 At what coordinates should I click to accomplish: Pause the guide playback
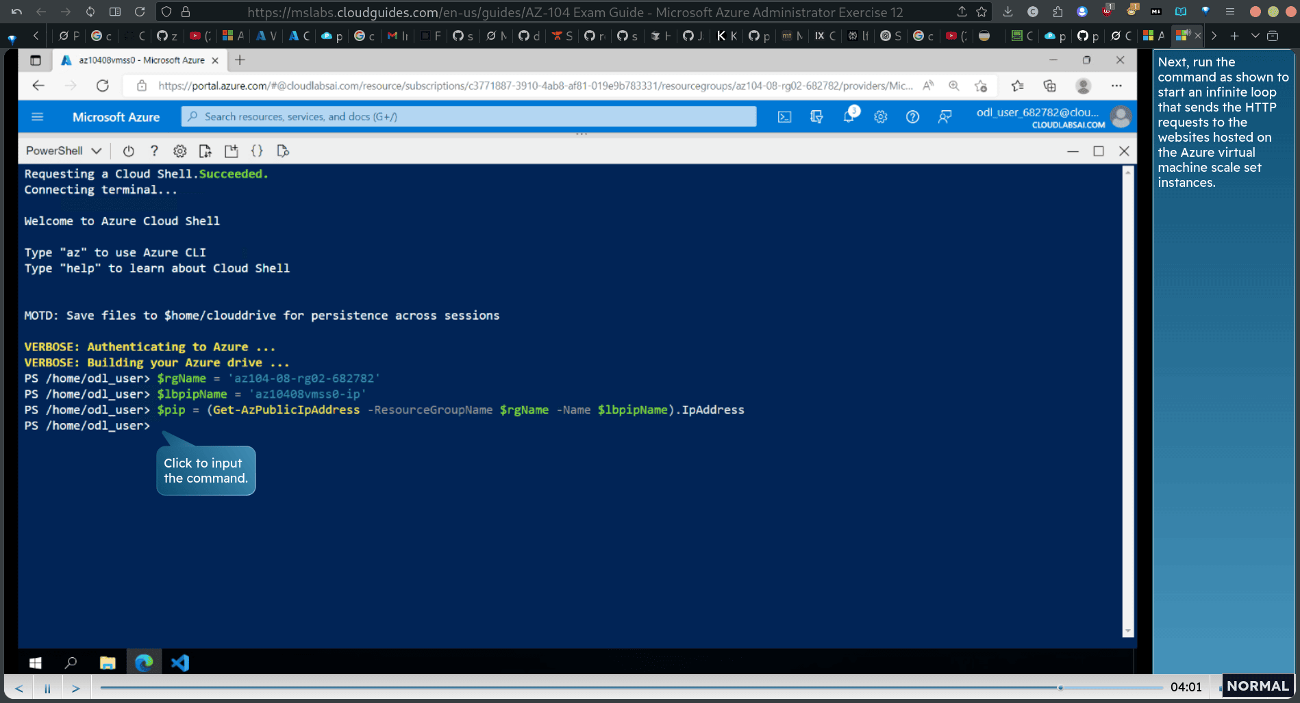[x=47, y=688]
